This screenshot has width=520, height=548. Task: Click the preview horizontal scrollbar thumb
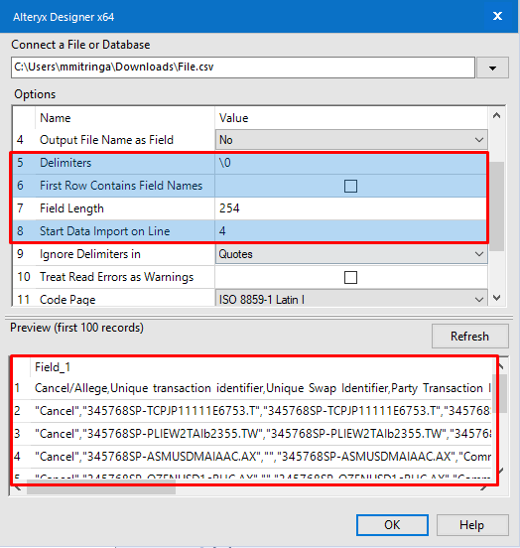(x=101, y=488)
